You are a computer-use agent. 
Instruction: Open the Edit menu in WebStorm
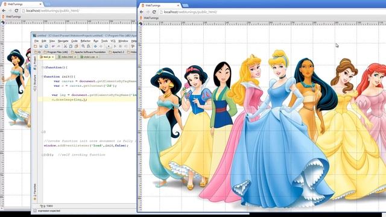[x=44, y=41]
